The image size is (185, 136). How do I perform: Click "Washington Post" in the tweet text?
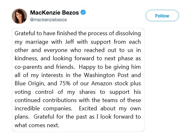[106, 75]
